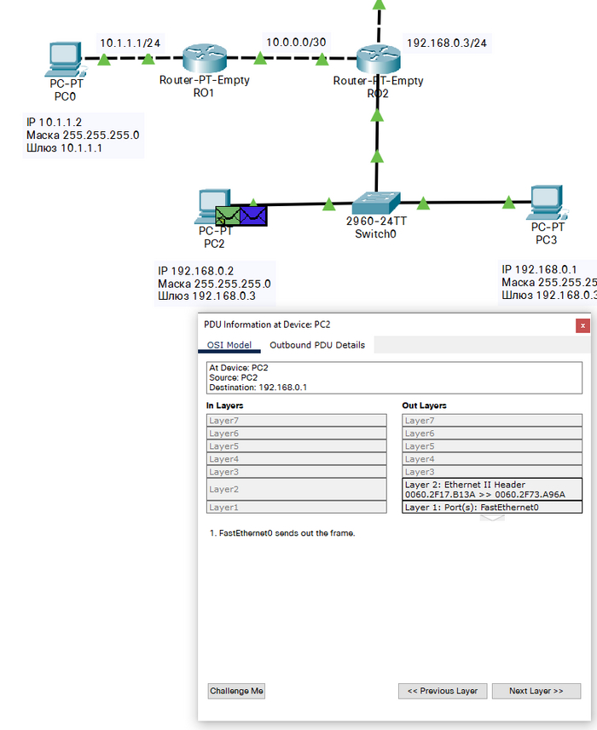Select the PC0 computer icon

click(x=64, y=60)
